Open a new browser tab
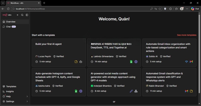The width and height of the screenshot is (201, 106). (x=44, y=3)
